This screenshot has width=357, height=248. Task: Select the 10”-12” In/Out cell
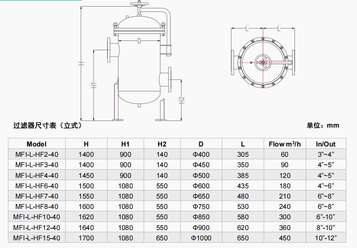tap(325, 238)
